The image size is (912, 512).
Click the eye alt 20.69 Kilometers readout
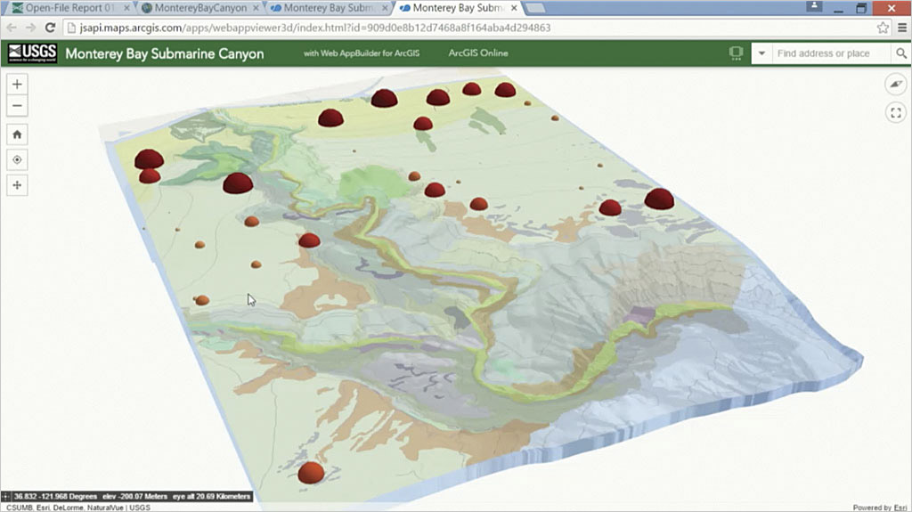[x=211, y=496]
